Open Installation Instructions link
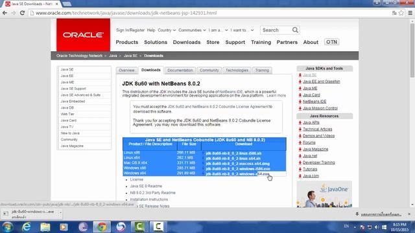The image size is (415, 233). coord(149,199)
